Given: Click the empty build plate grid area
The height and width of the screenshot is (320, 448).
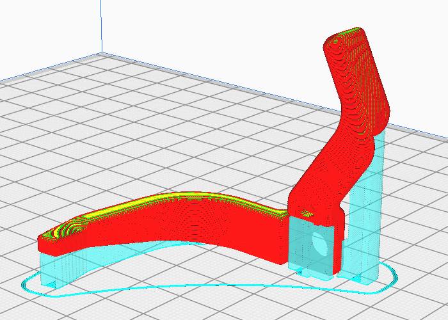Looking at the screenshot, I should (x=143, y=129).
